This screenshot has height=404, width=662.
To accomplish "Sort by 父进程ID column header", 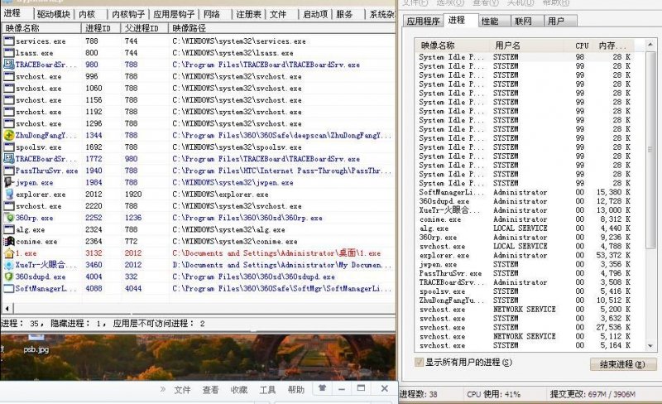I will point(144,28).
